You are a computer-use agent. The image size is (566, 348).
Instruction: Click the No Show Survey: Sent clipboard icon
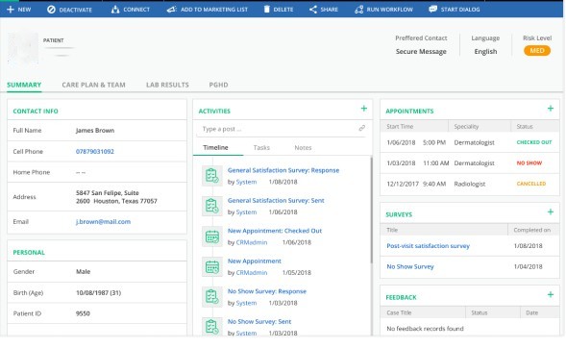(211, 327)
